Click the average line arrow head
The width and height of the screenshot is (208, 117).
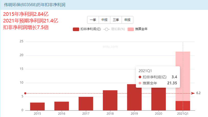[x=193, y=93]
